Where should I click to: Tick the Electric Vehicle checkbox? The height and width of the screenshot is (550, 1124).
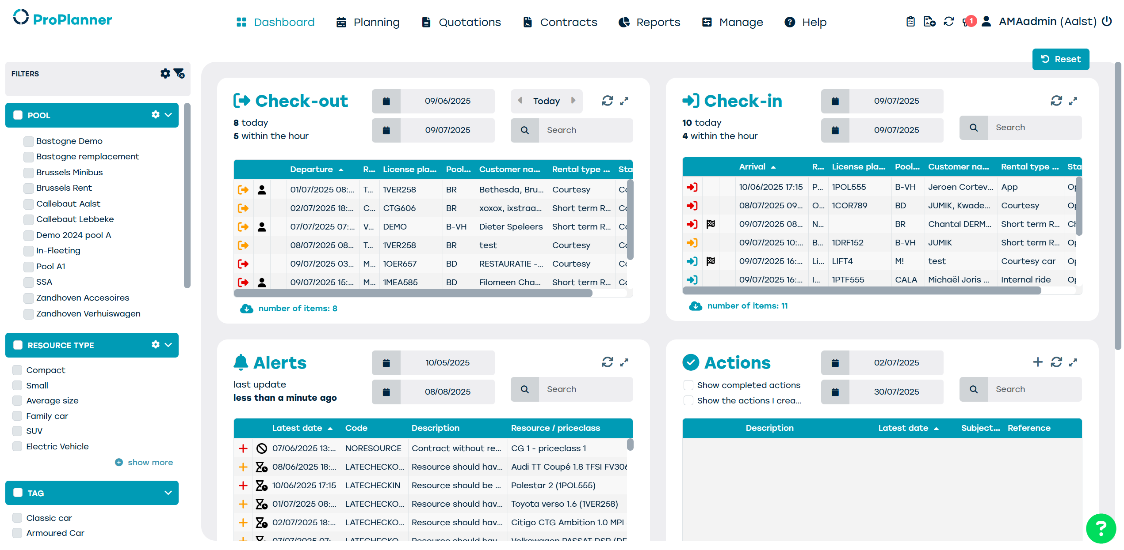coord(17,446)
